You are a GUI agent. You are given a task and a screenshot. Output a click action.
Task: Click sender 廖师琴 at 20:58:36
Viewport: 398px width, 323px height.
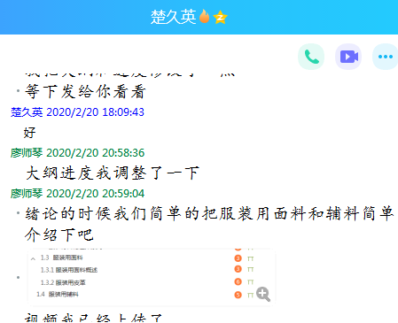point(27,153)
